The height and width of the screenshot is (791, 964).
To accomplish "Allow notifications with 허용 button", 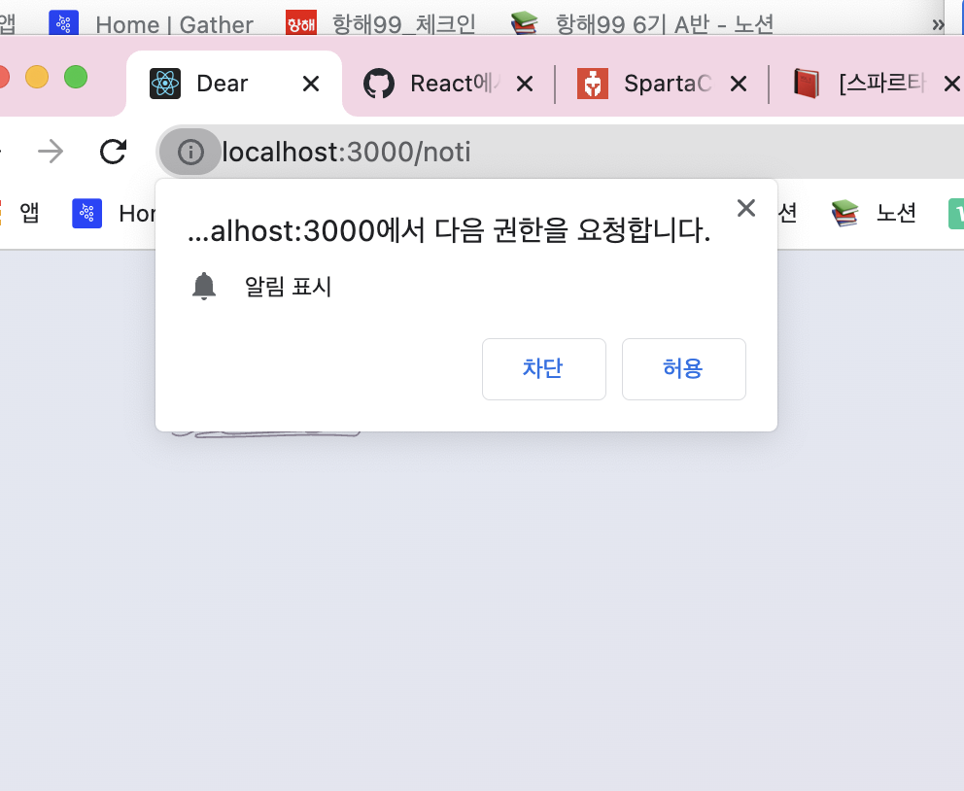I will tap(684, 368).
